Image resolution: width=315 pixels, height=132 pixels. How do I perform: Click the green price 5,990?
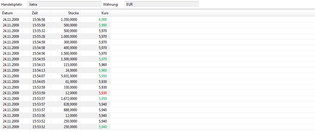click(x=103, y=25)
